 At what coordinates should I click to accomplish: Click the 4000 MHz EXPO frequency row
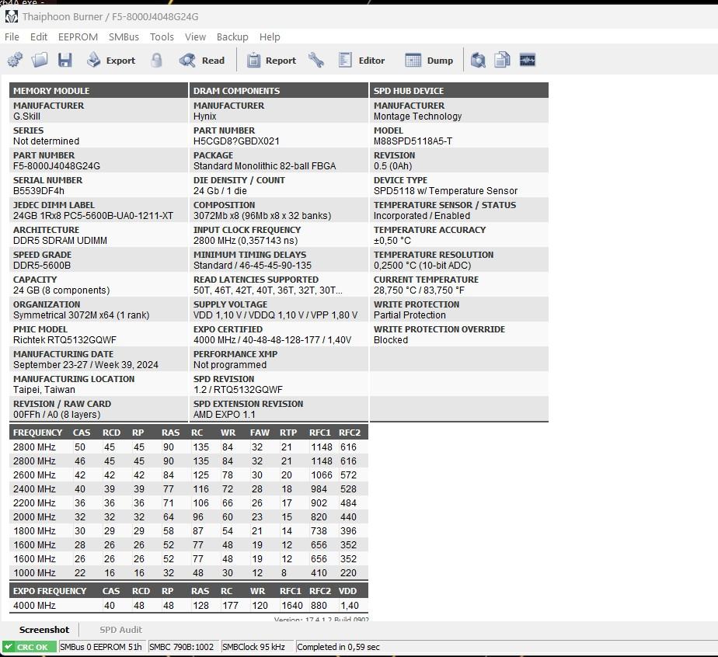coord(188,605)
